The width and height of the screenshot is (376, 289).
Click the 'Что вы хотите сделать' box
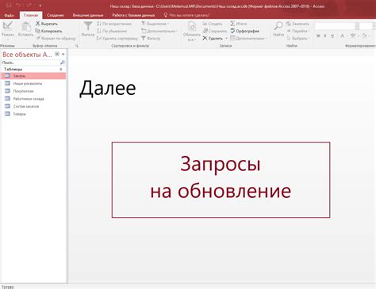tap(187, 15)
